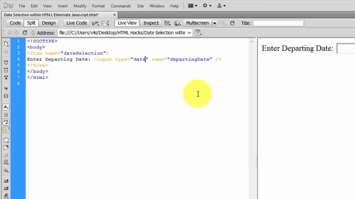This screenshot has width=355, height=199.
Task: Switch to Design view
Action: click(x=49, y=23)
